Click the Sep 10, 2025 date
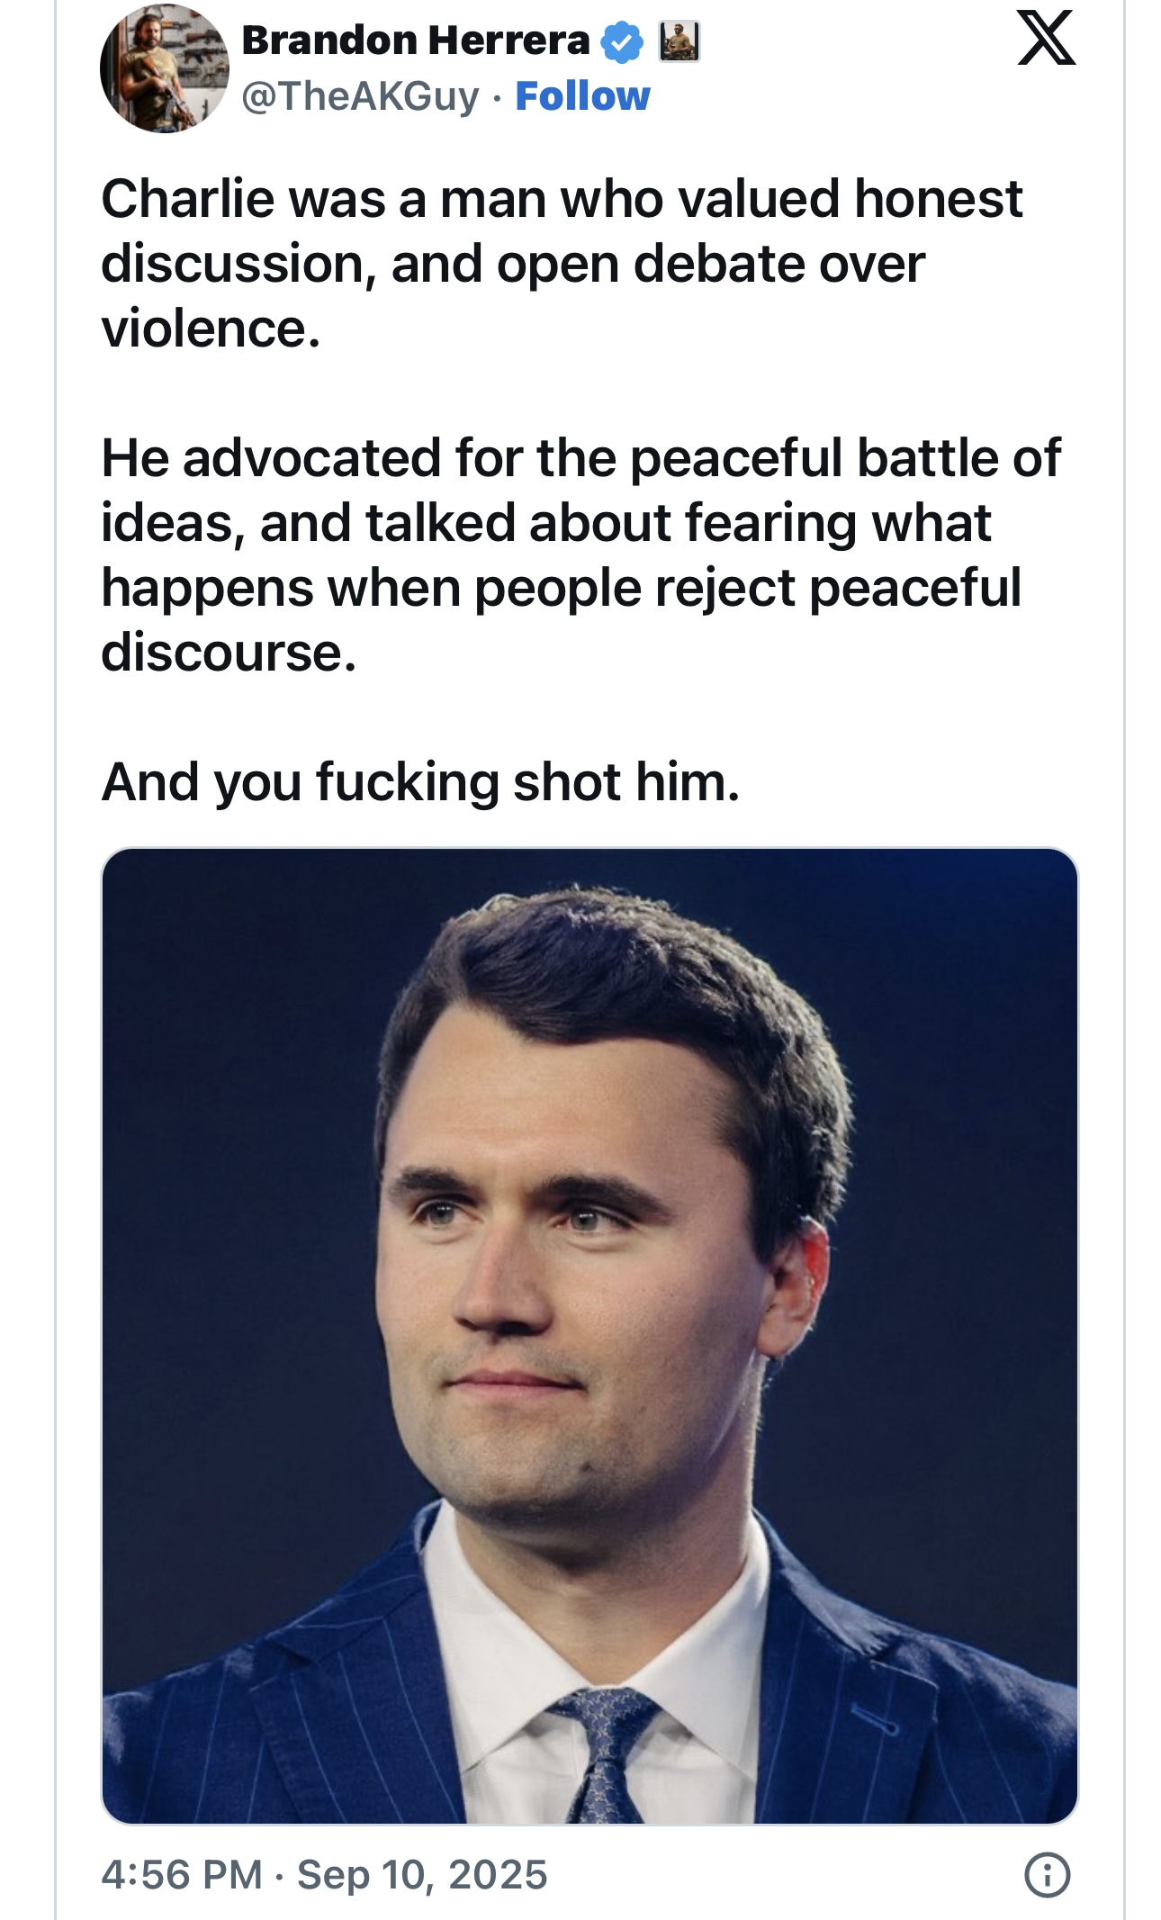The image size is (1161, 1920). pyautogui.click(x=422, y=1874)
